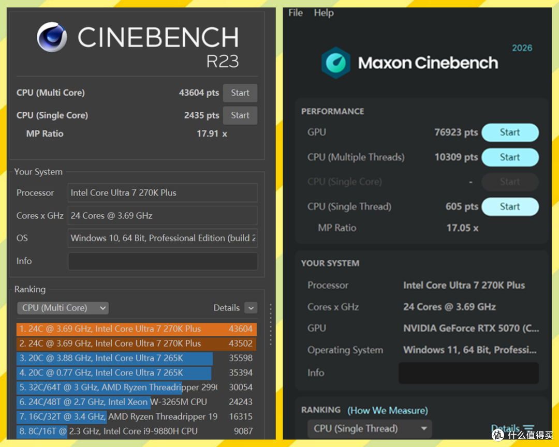
Task: Expand the R23 ranking Details arrow
Action: pos(251,308)
